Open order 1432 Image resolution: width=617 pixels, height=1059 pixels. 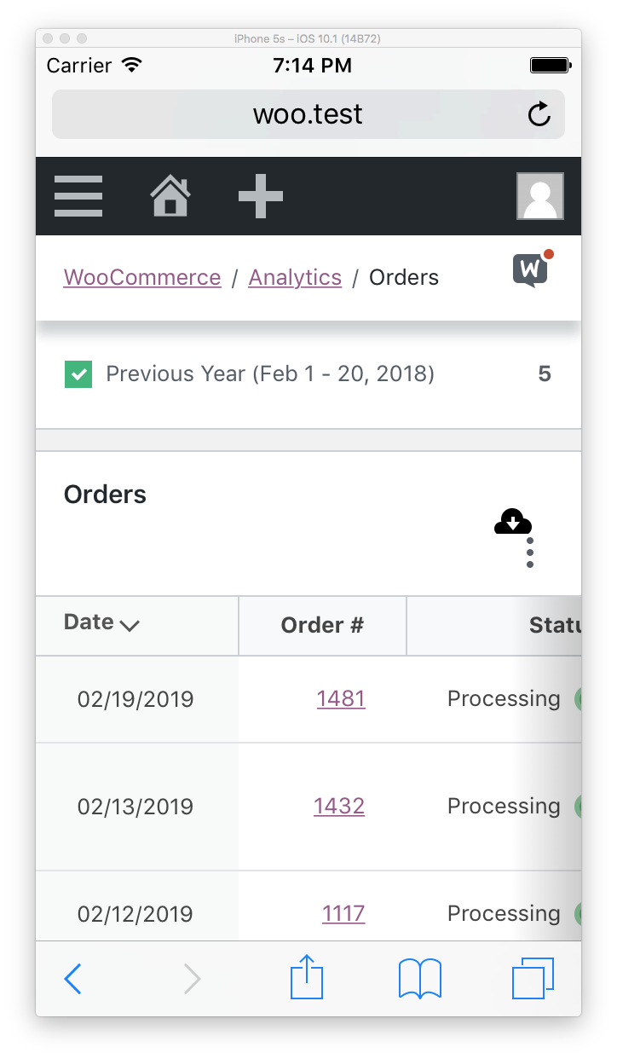tap(339, 806)
